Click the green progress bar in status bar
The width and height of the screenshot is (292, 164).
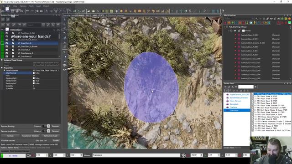click(x=13, y=156)
